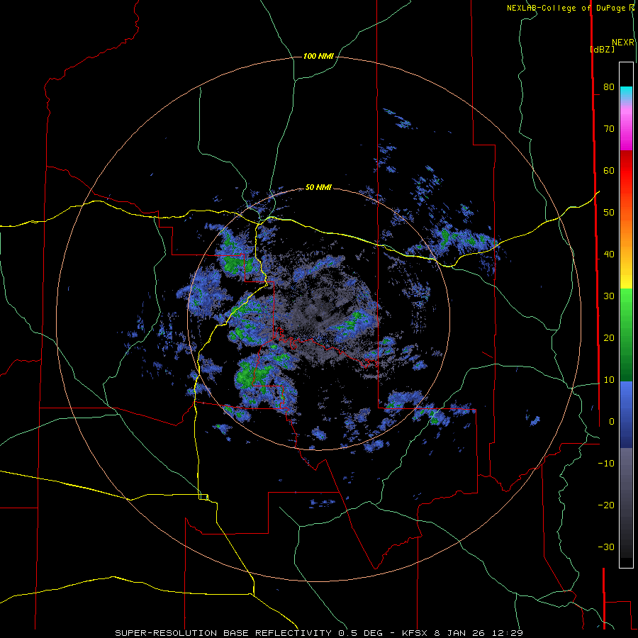Screen dimensions: 638x638
Task: Click the 70 value on the dBZ scale
Action: (x=609, y=128)
